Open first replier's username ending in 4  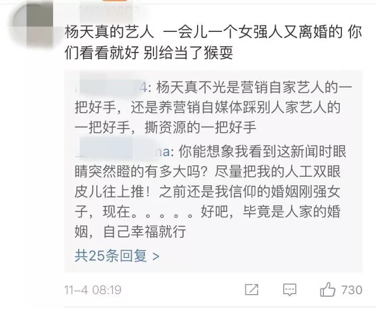pyautogui.click(x=111, y=88)
